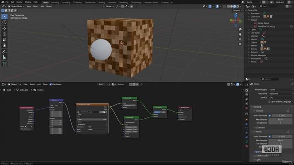Click the Texture material name field
Image resolution: width=294 pixels, height=165 pixels.
coord(122,84)
